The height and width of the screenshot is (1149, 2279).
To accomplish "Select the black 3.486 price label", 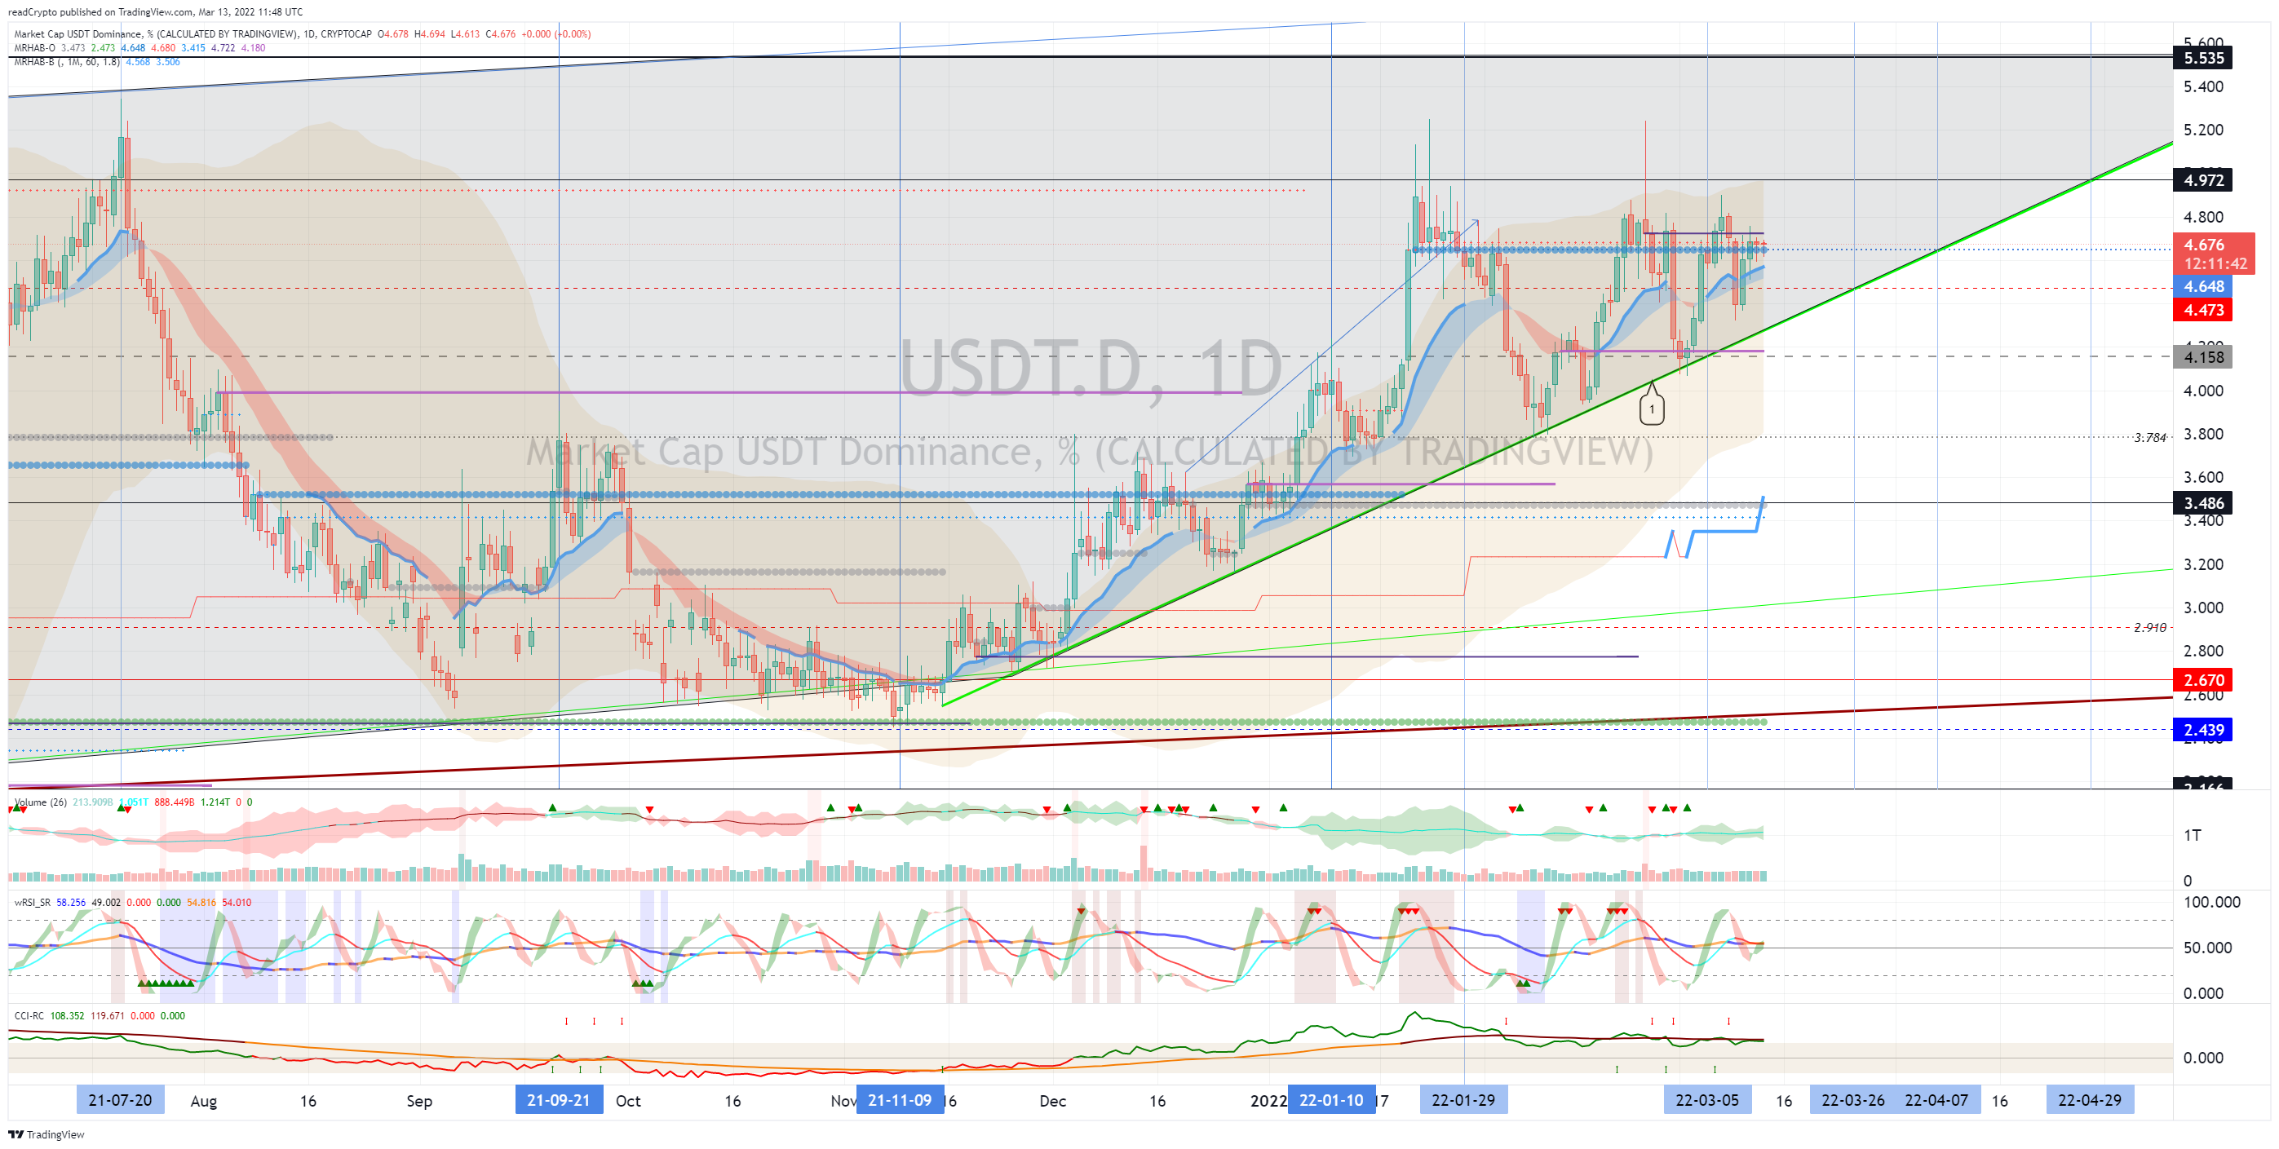I will tap(2202, 503).
